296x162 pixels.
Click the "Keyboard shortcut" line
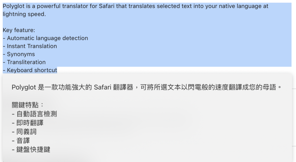(x=30, y=70)
